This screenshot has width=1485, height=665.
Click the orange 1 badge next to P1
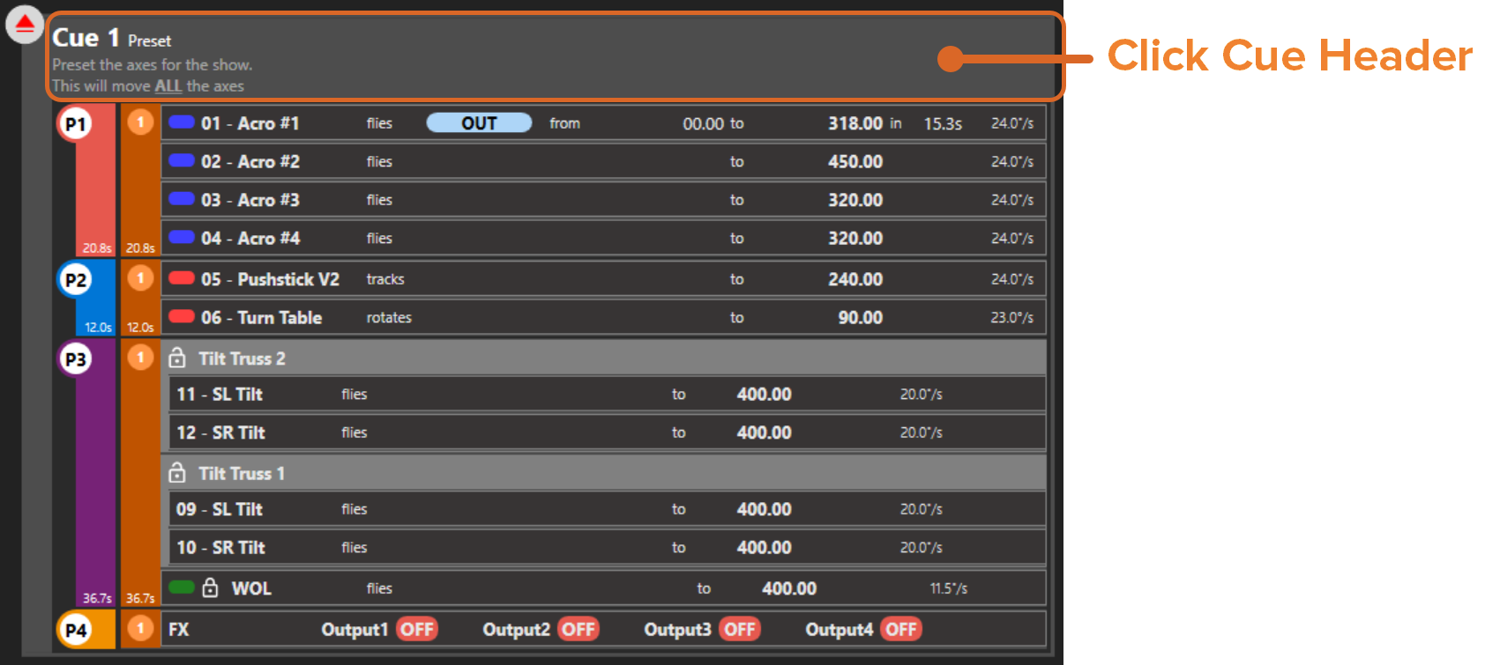(140, 122)
